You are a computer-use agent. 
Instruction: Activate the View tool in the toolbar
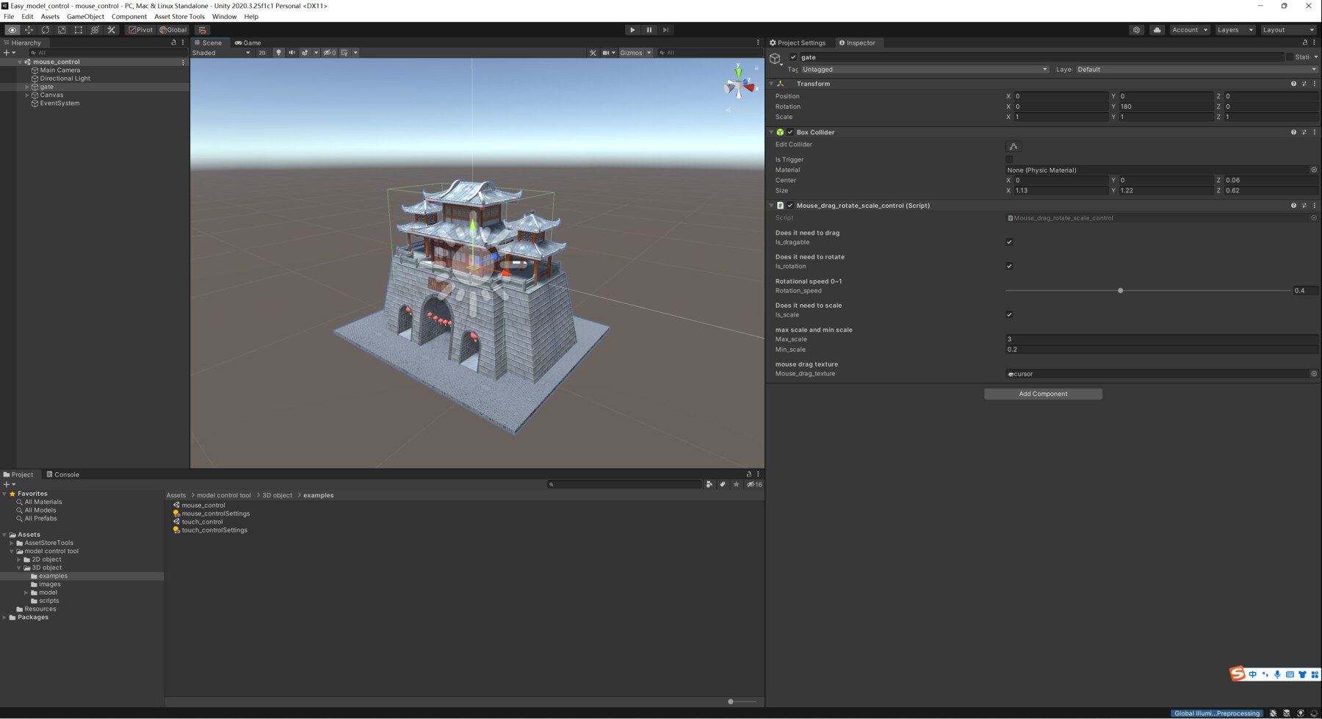[x=12, y=29]
